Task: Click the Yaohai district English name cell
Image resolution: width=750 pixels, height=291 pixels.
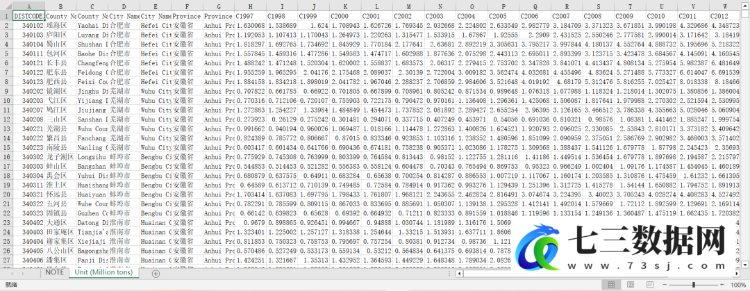Action: click(92, 26)
